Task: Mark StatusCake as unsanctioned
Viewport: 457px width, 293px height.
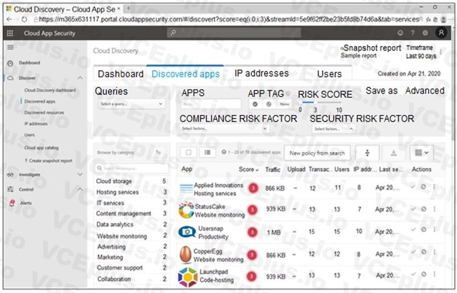Action: [424, 209]
